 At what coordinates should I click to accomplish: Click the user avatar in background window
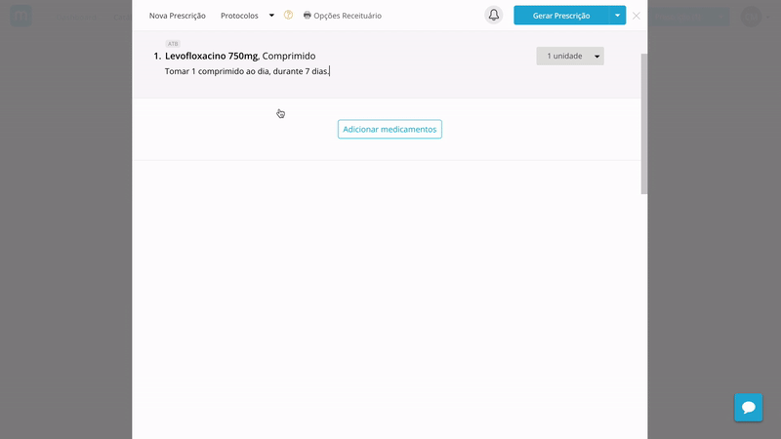point(751,17)
